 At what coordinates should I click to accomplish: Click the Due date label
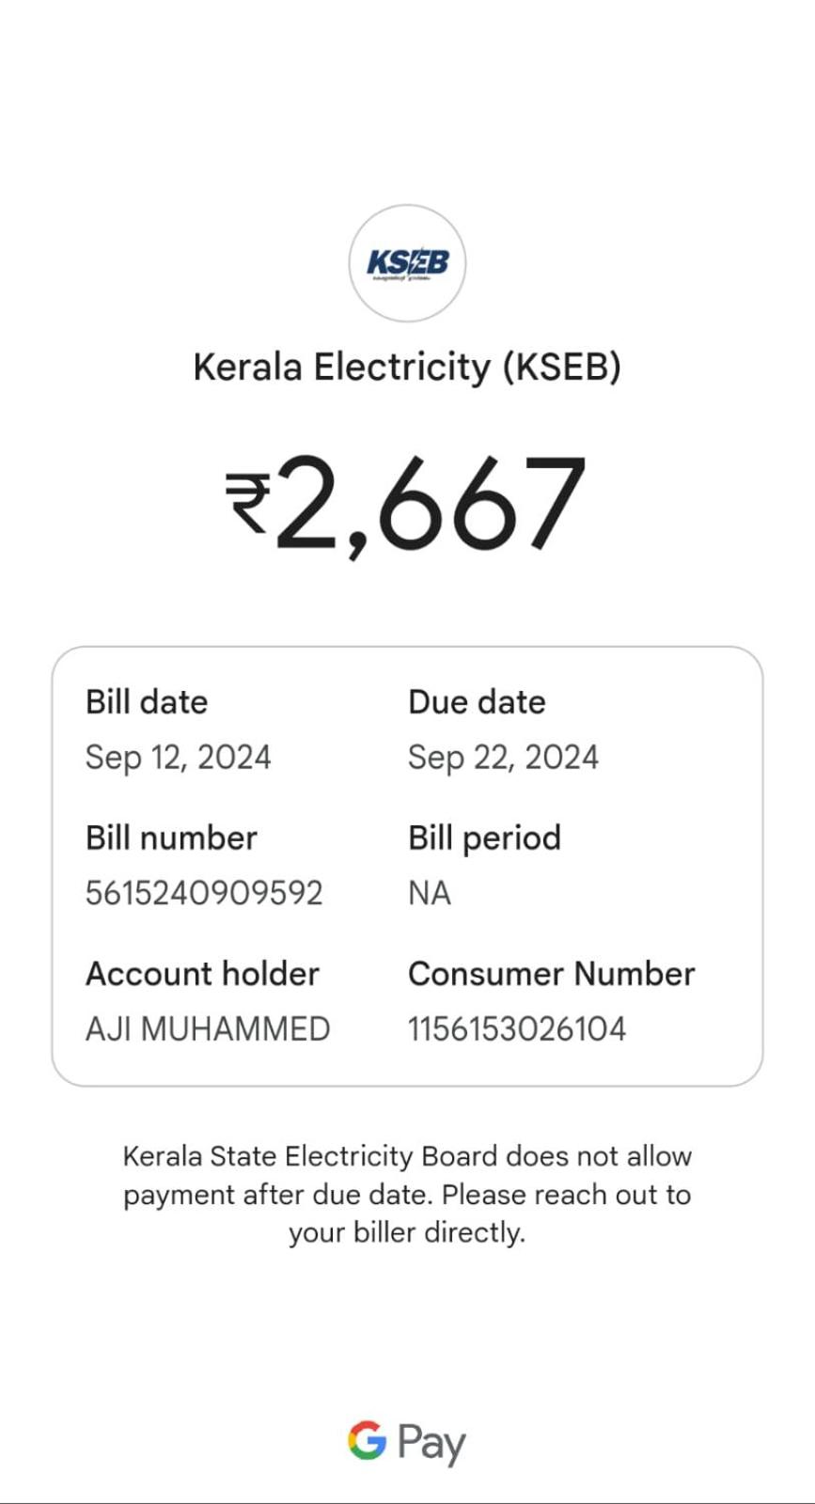click(x=477, y=702)
